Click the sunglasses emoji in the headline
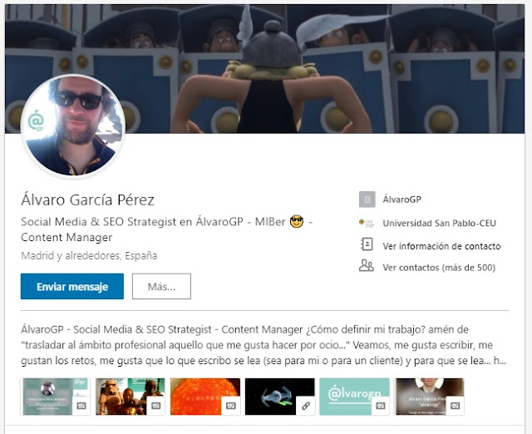The height and width of the screenshot is (434, 532). (297, 222)
